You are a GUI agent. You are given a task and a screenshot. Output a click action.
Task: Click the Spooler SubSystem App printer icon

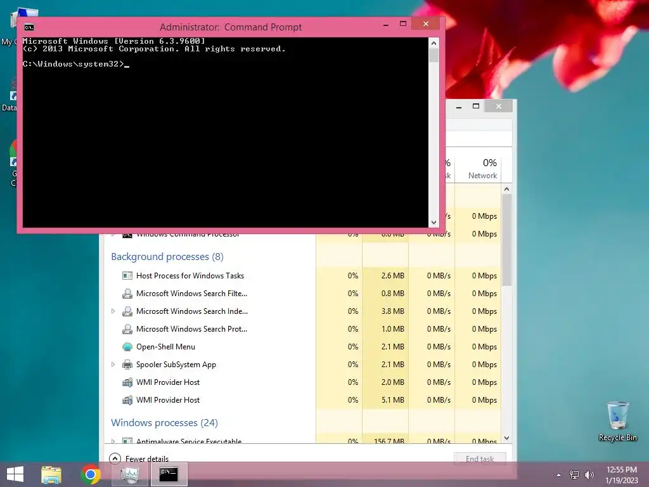(x=127, y=365)
